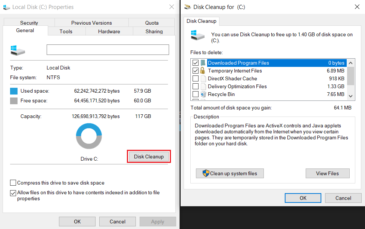Viewport: 365px width, 229px height.
Task: Switch to the Tools tab
Action: (x=66, y=31)
